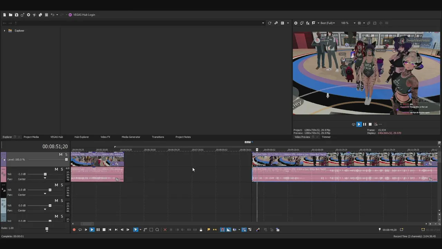Click the -2.3 dB volume slider handle
Viewport: 442px width, 249px height.
[45, 174]
